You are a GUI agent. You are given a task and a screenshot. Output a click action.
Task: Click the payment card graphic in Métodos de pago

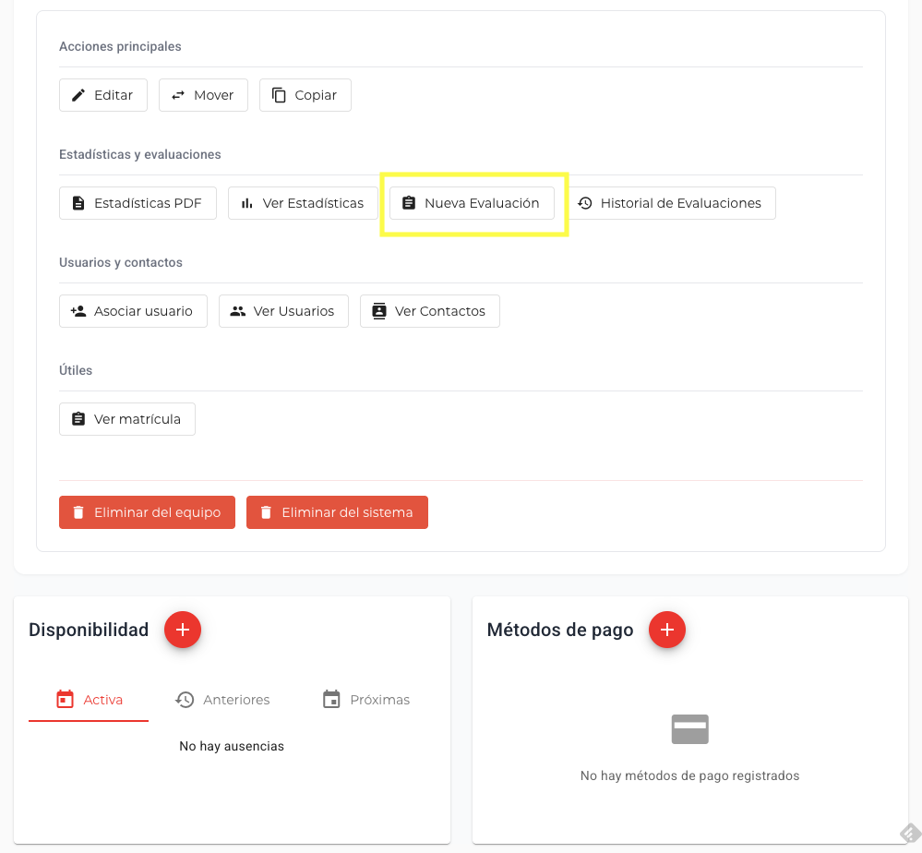click(689, 728)
